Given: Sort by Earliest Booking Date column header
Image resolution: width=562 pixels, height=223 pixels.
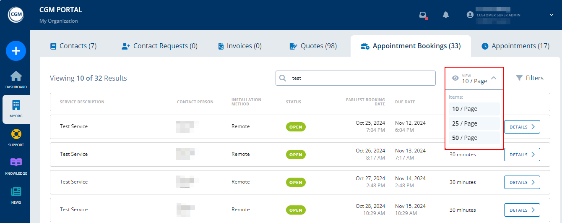Looking at the screenshot, I should (x=365, y=102).
